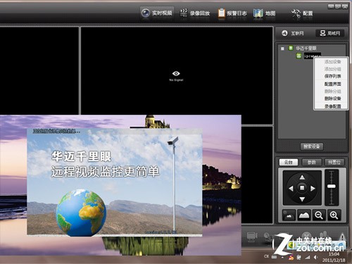Screen dimensions: 352x264
Task: Click the zoom in magnifier icon
Action: (334, 215)
